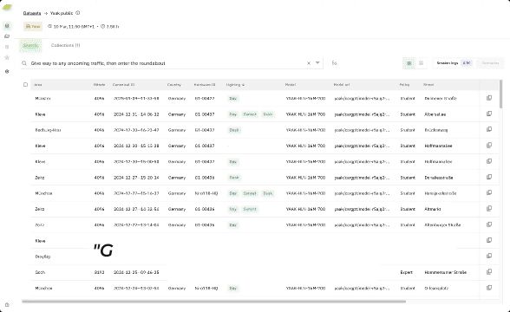510x312 pixels.
Task: Clear the search query with the X
Action: [309, 63]
